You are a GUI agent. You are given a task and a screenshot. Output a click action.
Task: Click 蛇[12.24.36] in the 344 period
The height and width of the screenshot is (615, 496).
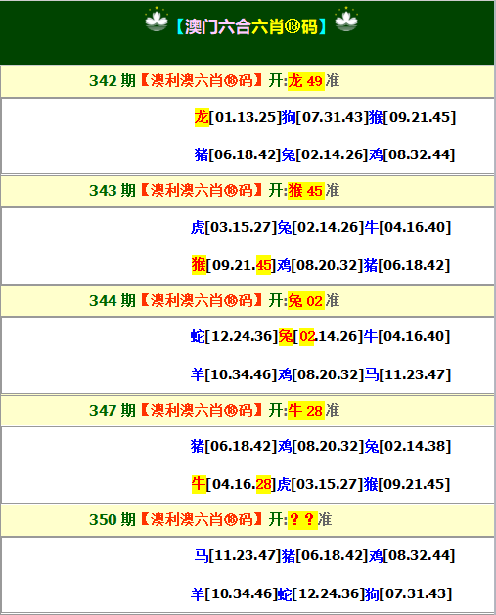point(234,336)
